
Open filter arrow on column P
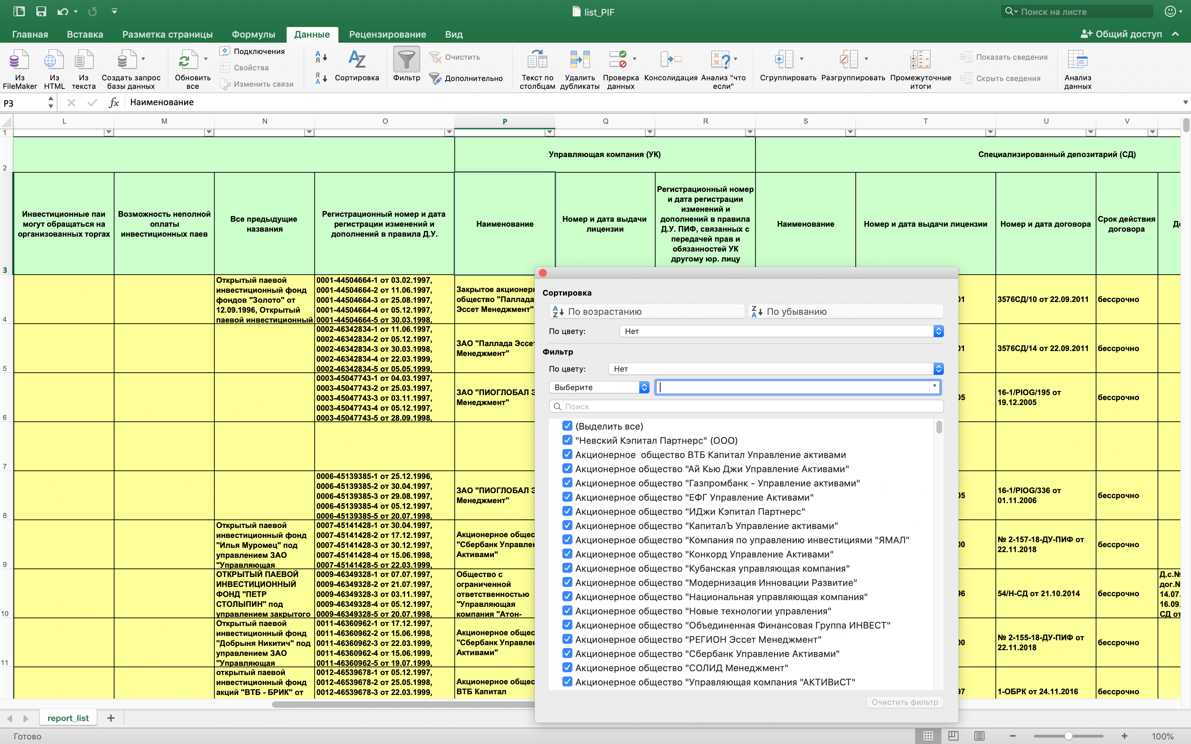[x=550, y=133]
